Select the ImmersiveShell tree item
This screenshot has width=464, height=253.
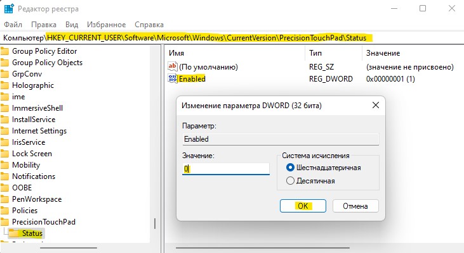(37, 108)
